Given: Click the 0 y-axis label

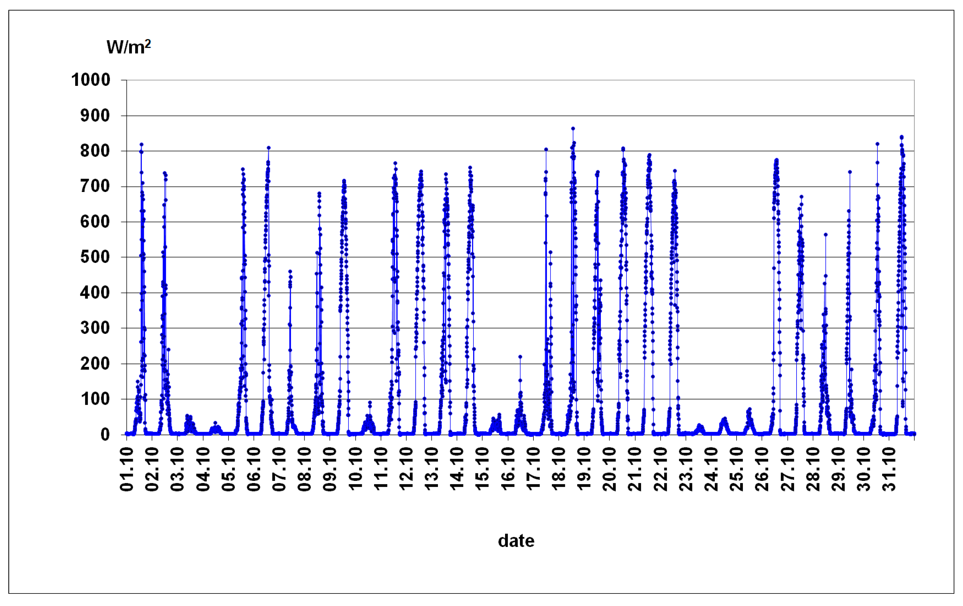Looking at the screenshot, I should pyautogui.click(x=105, y=434).
